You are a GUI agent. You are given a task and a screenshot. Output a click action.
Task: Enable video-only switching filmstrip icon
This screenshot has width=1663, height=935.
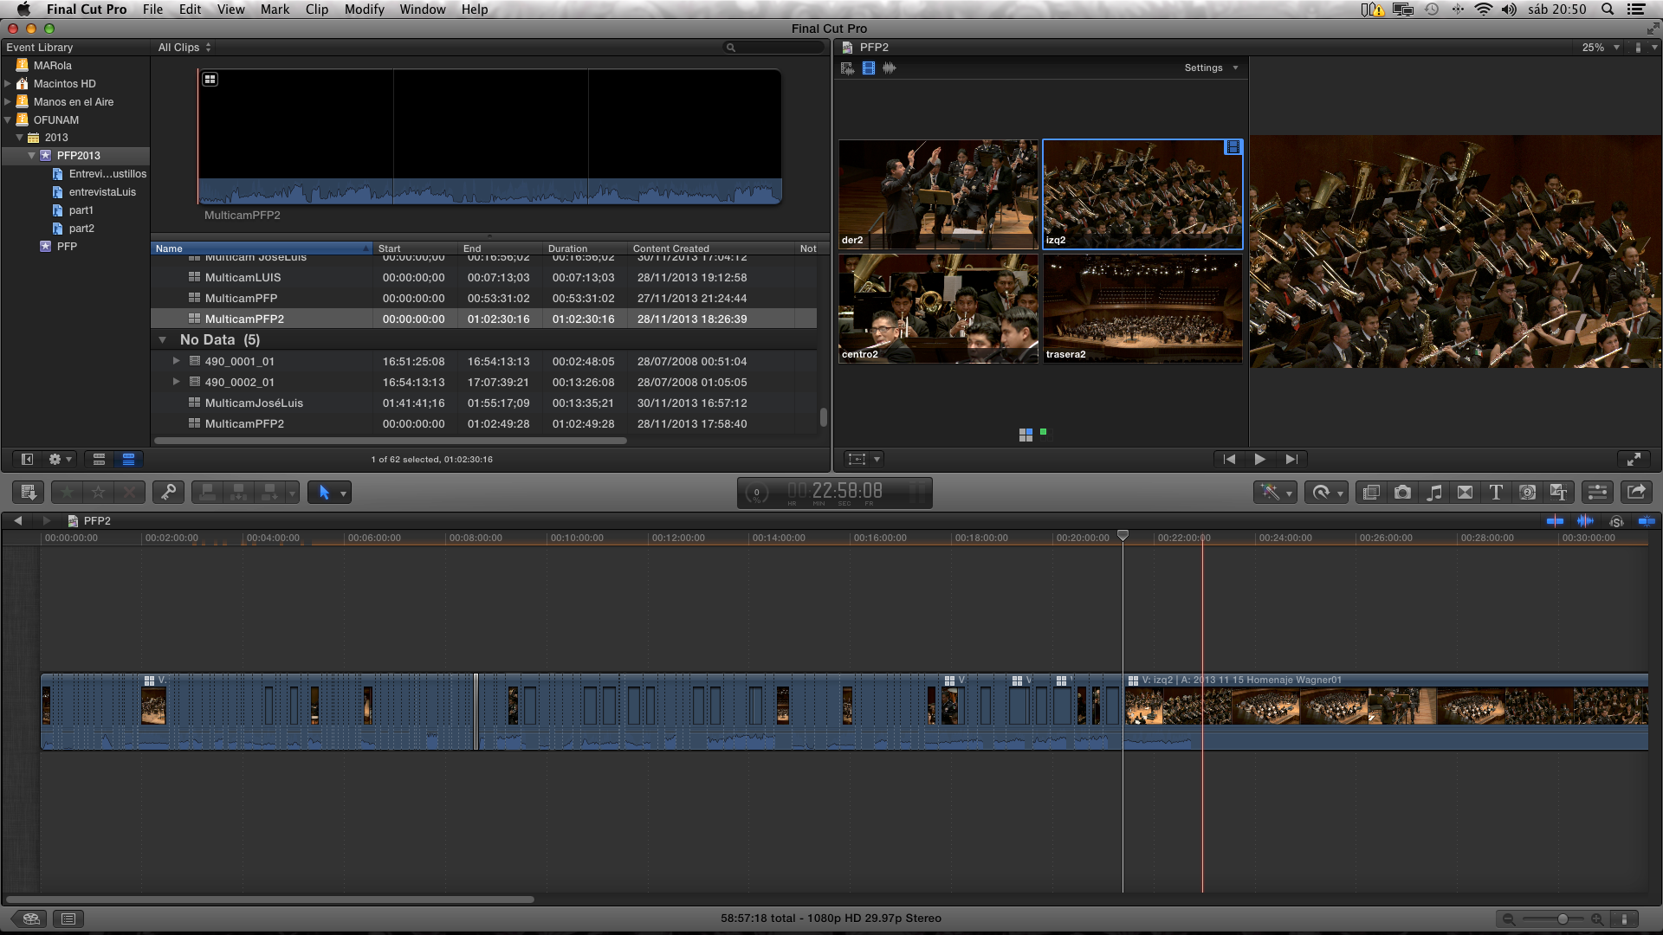869,68
